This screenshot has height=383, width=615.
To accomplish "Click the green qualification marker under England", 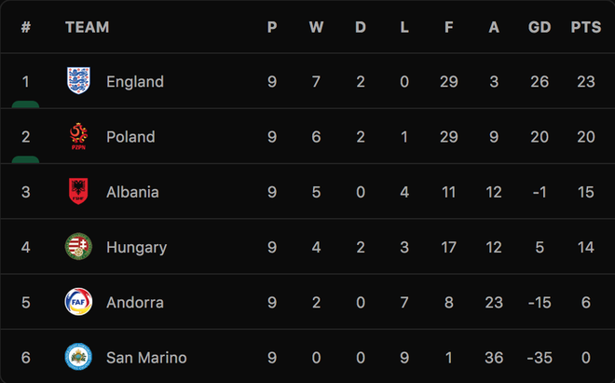I will [25, 104].
